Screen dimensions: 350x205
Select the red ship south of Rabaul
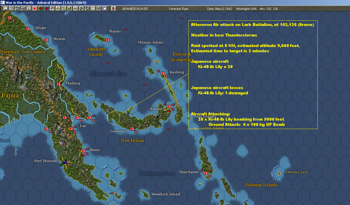coord(169,129)
